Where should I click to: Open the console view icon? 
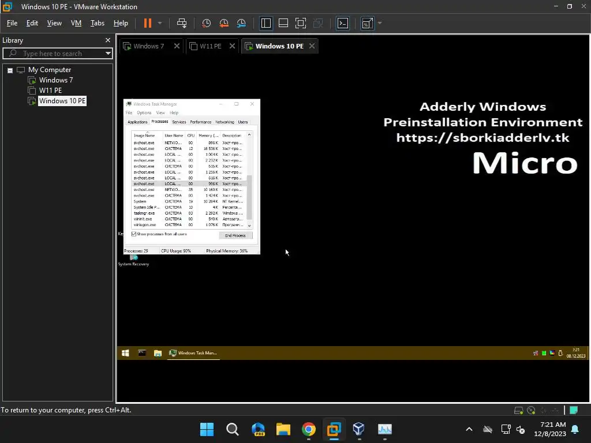[x=343, y=23]
